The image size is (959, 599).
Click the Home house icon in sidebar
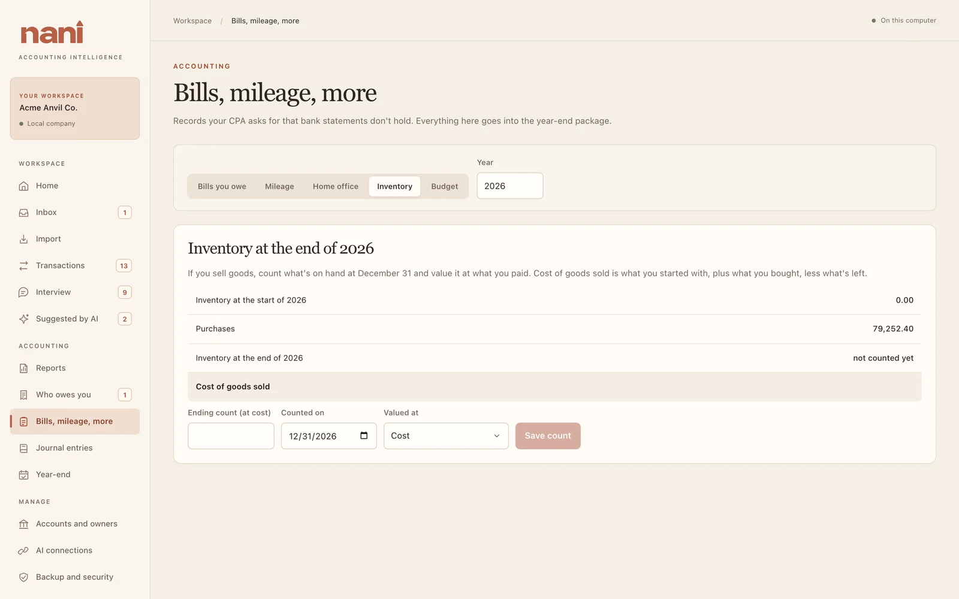[x=23, y=186]
